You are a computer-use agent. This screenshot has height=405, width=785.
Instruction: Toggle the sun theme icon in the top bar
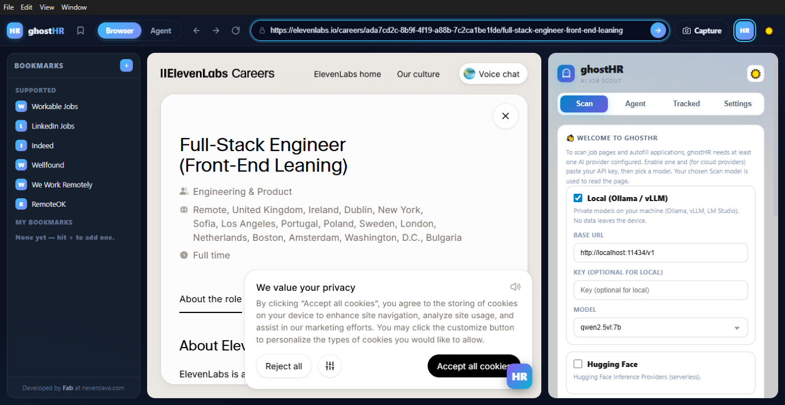(x=770, y=31)
